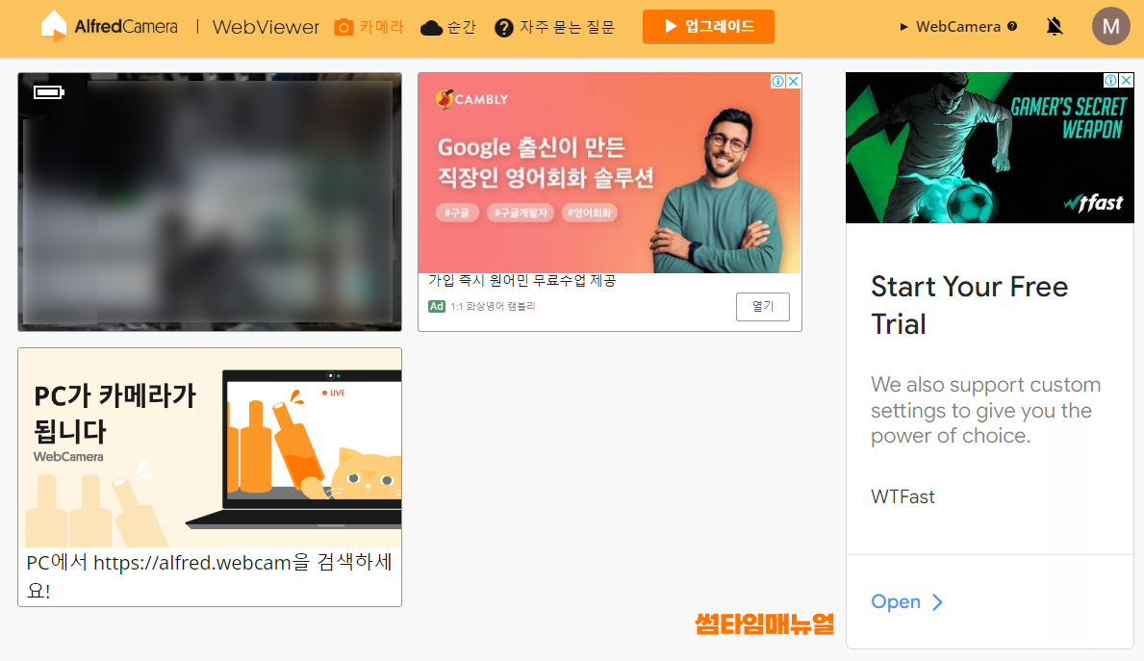Image resolution: width=1144 pixels, height=661 pixels.
Task: Click the Cambly ad 열기 button
Action: pyautogui.click(x=762, y=306)
